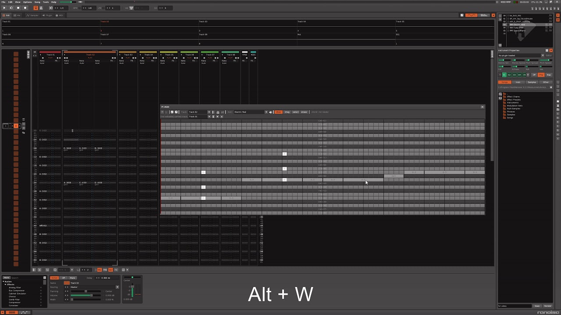This screenshot has height=315, width=561.
Task: Click the Render button
Action: pyautogui.click(x=548, y=306)
